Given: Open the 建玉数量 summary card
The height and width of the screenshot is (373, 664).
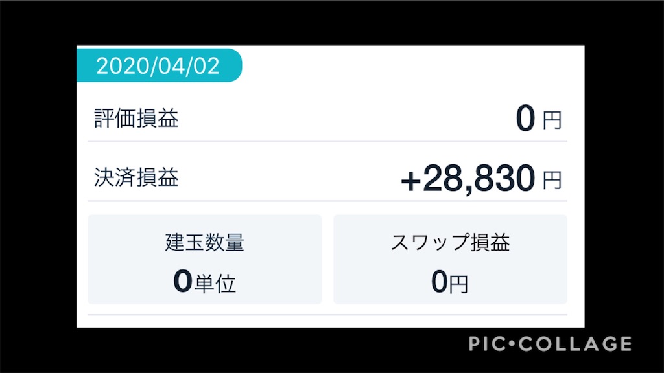Looking at the screenshot, I should (204, 259).
